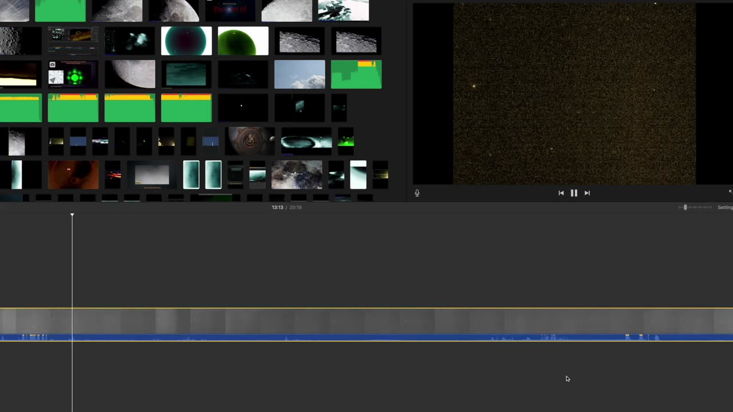
Task: Click the voiceover microphone icon
Action: [x=417, y=193]
